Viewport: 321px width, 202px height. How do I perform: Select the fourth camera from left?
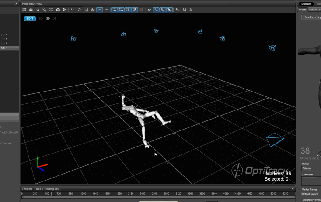click(x=200, y=32)
